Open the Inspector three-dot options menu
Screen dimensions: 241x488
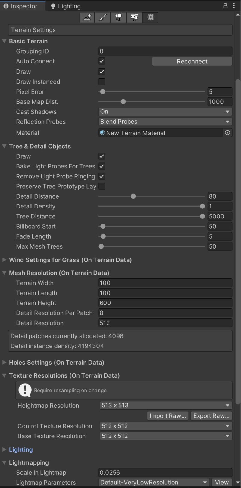[x=234, y=6]
